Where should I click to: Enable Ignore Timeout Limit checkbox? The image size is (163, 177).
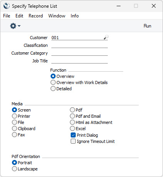[73, 141]
